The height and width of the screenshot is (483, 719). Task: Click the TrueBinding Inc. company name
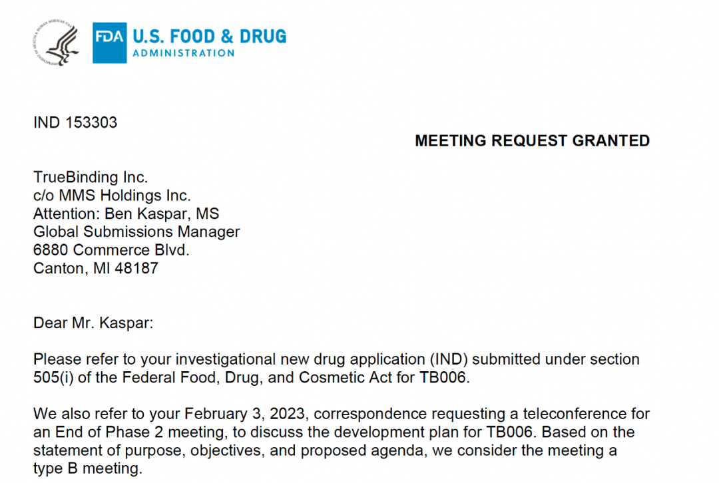pos(91,178)
